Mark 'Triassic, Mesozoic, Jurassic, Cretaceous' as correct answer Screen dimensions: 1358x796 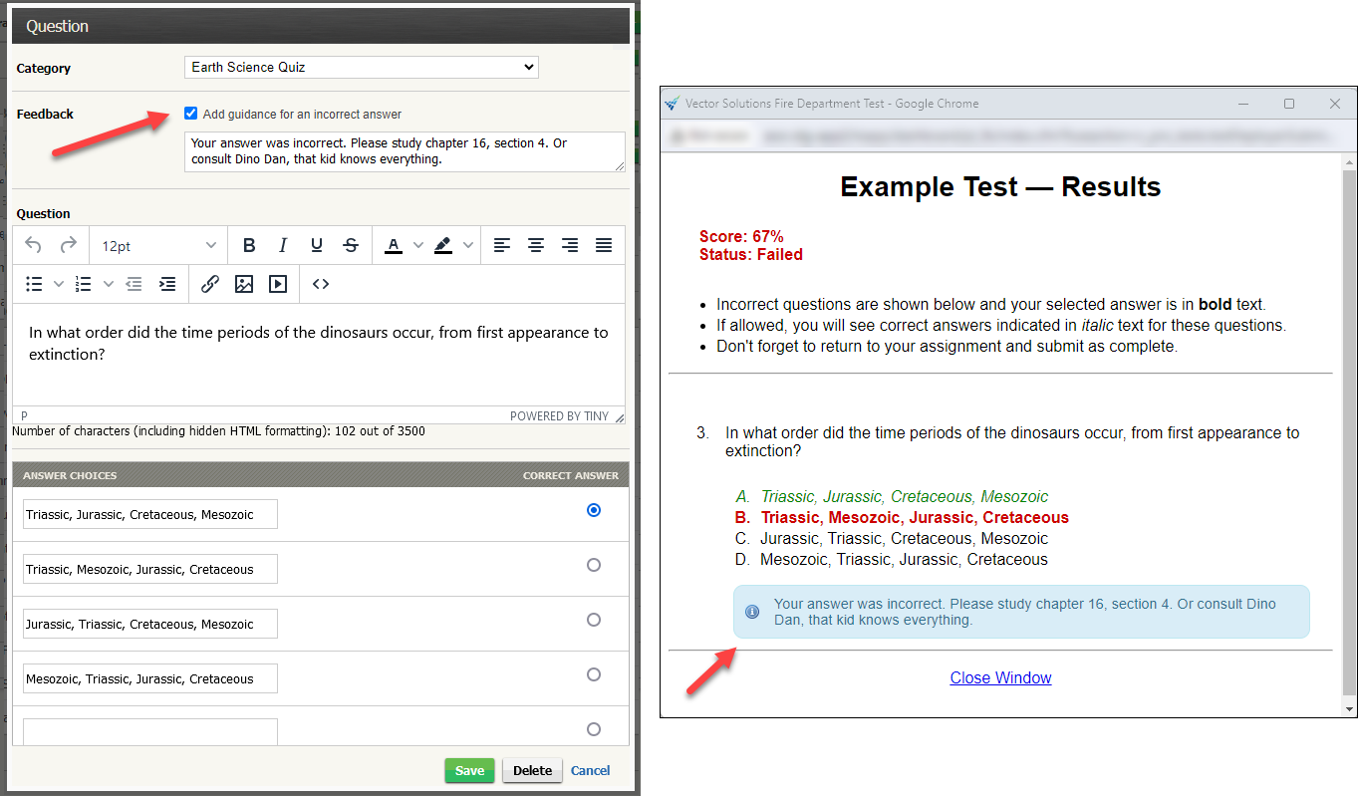coord(593,564)
